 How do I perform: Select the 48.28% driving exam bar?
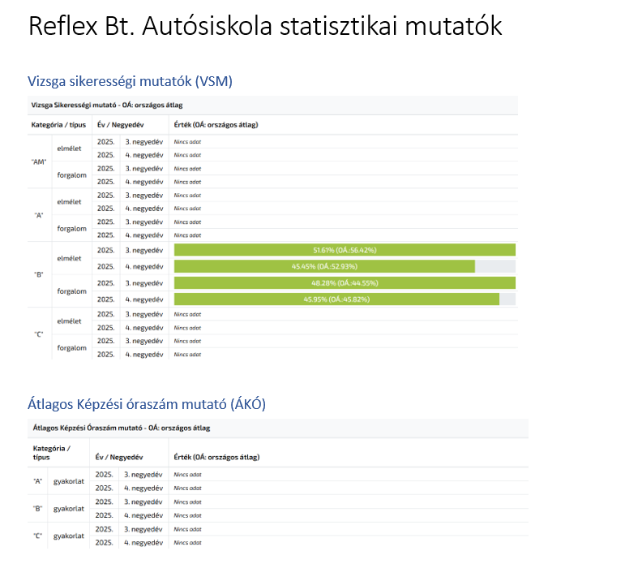pyautogui.click(x=345, y=283)
